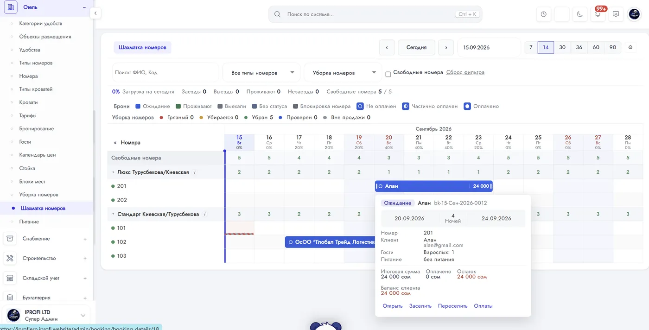Viewport: 649px width, 330px height.
Task: Click the 15 Вт date column header
Action: [239, 142]
